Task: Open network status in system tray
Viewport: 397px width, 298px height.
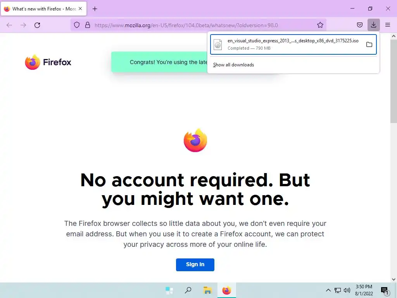Action: (x=338, y=290)
